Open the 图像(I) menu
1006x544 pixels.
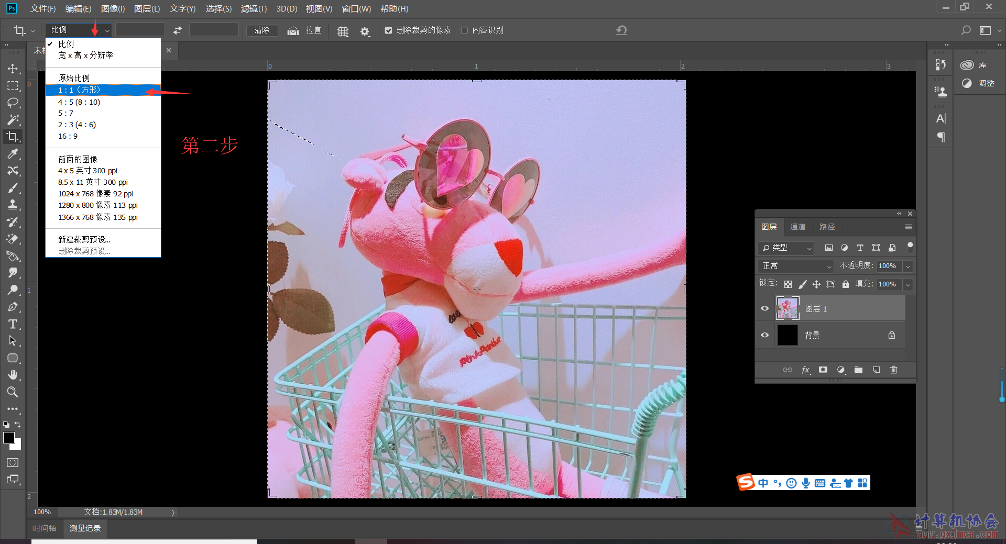tap(113, 9)
